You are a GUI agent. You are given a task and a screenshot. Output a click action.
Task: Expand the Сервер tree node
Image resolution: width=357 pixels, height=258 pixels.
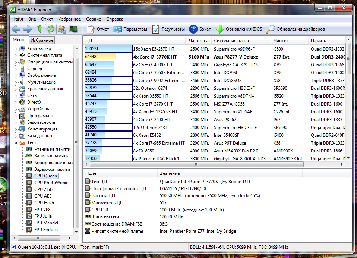point(16,69)
